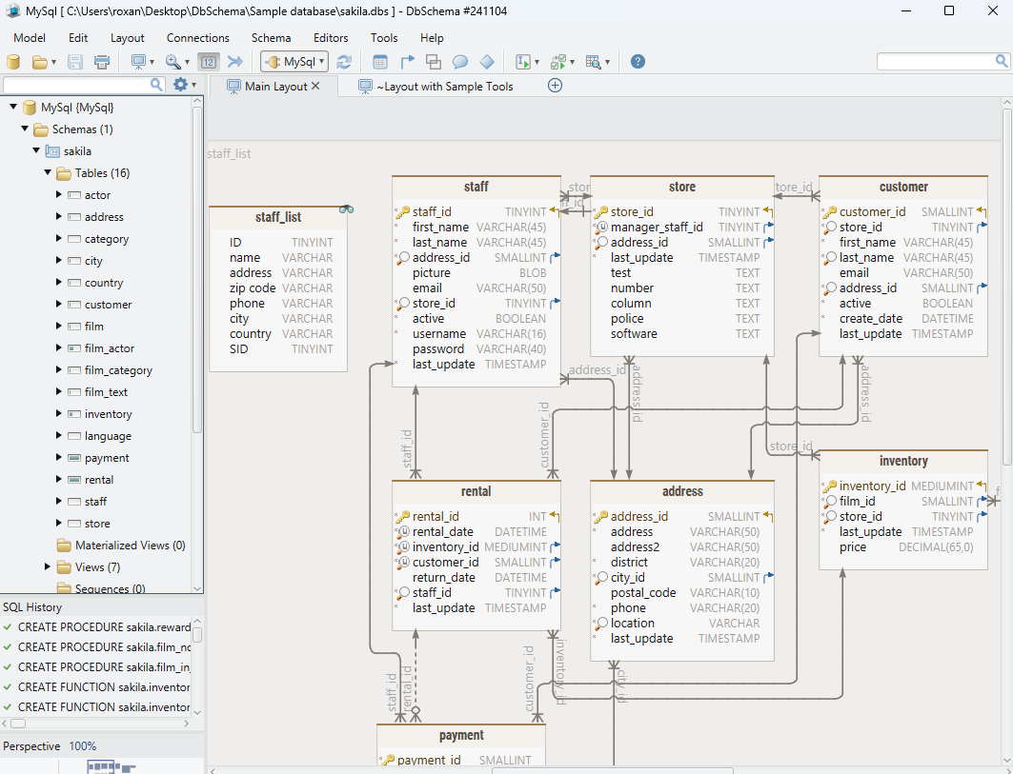Click the tree filter search field
Image resolution: width=1013 pixels, height=774 pixels.
(84, 85)
